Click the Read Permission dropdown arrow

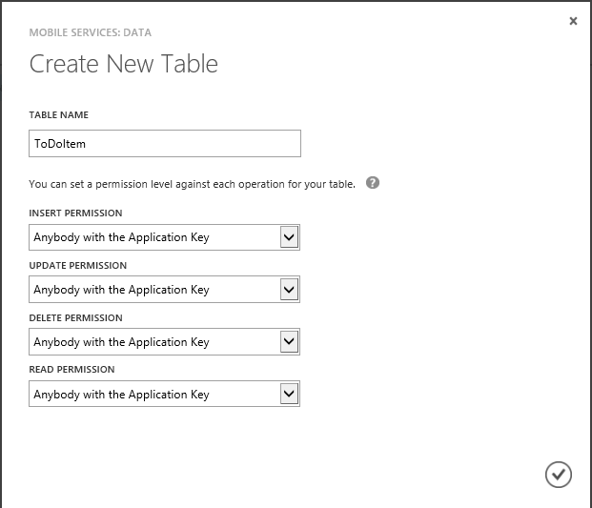(x=290, y=394)
